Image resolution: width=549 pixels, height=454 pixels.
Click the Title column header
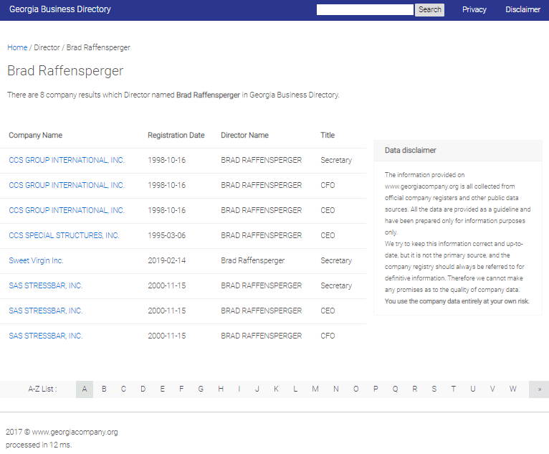point(328,136)
